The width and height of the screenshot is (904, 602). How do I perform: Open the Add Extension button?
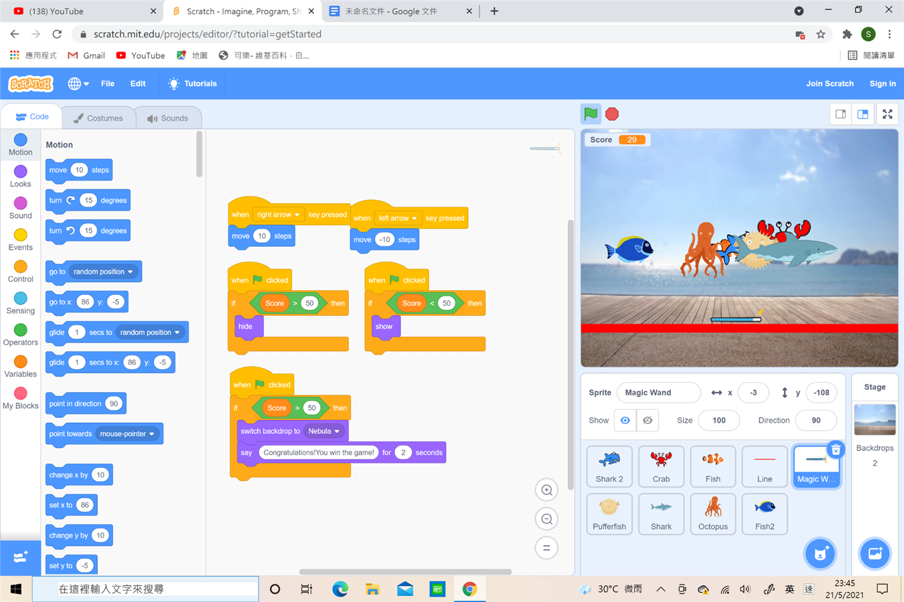(20, 557)
